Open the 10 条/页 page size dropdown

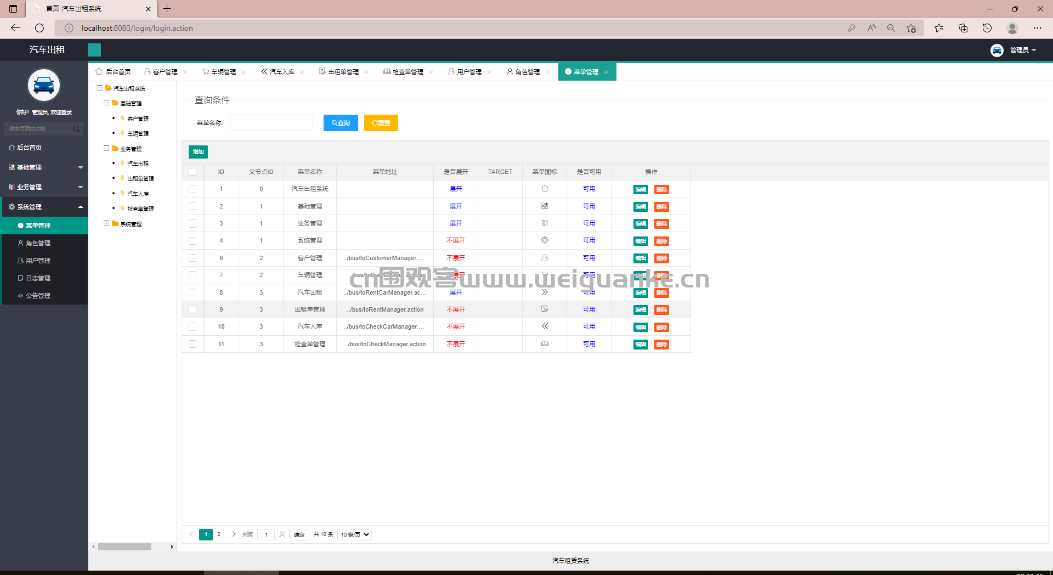click(354, 534)
